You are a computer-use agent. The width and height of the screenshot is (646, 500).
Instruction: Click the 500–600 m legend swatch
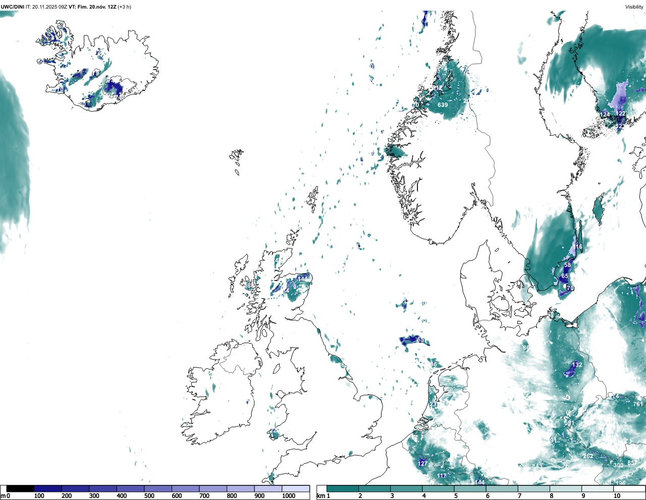point(158,488)
